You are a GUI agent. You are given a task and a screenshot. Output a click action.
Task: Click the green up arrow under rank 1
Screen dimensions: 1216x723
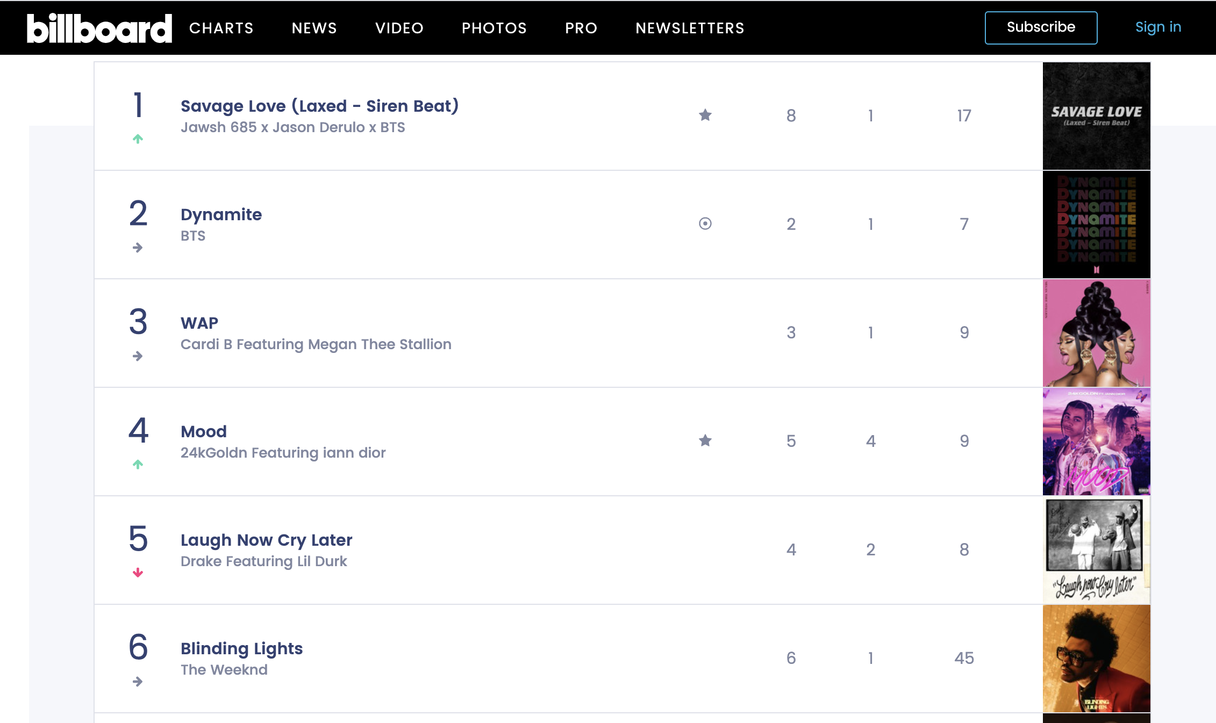pos(138,139)
